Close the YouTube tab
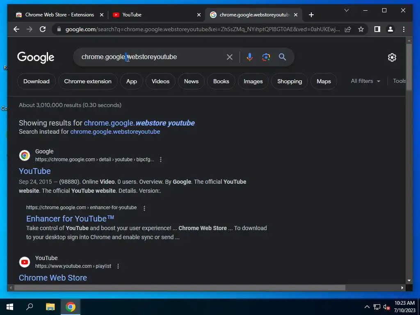This screenshot has width=420, height=315. [199, 15]
